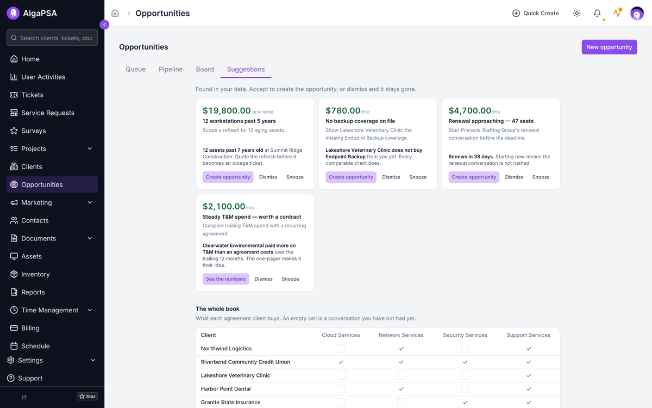Open the activity pulse icon in header
Viewport: 652px width, 408px height.
pyautogui.click(x=617, y=13)
